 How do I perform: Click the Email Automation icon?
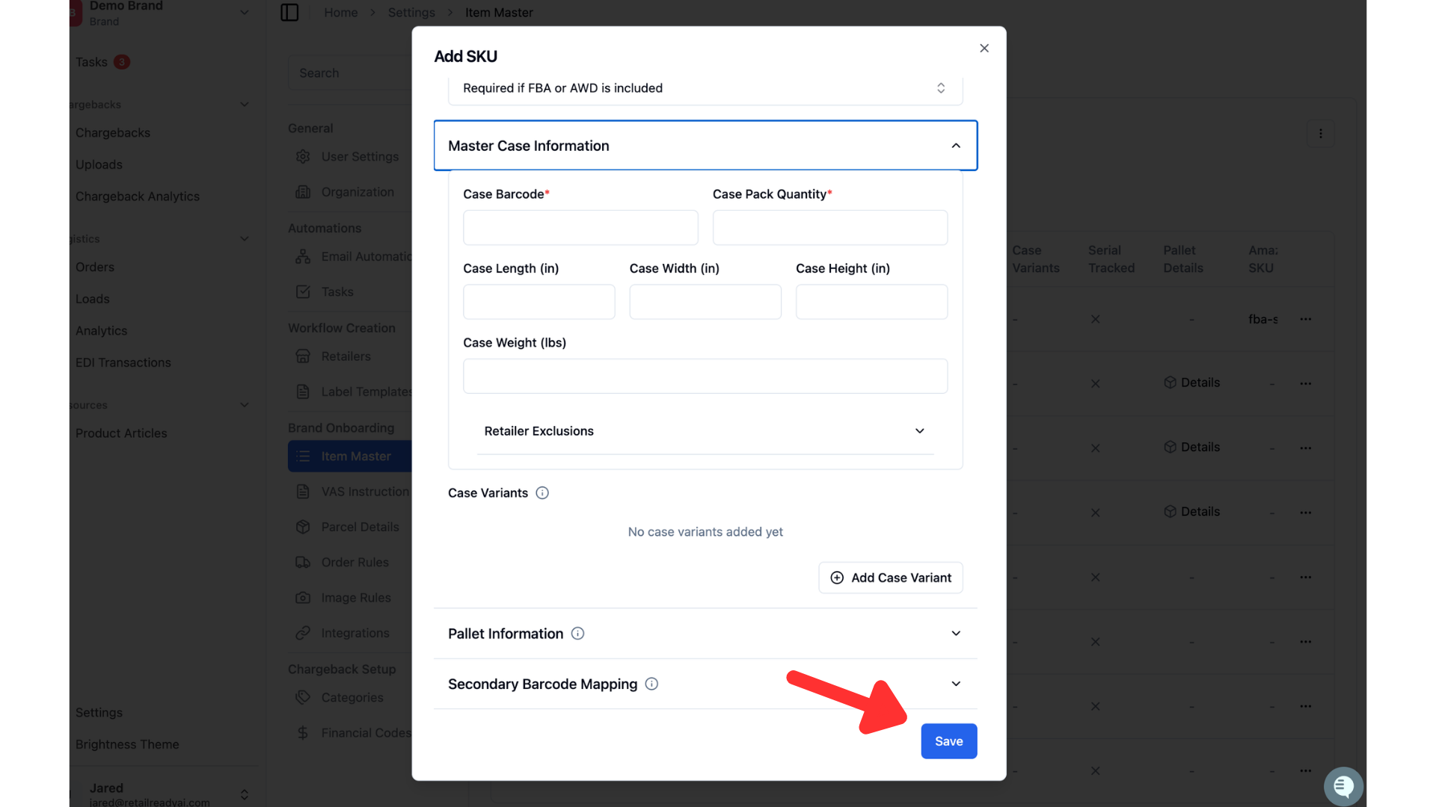303,256
